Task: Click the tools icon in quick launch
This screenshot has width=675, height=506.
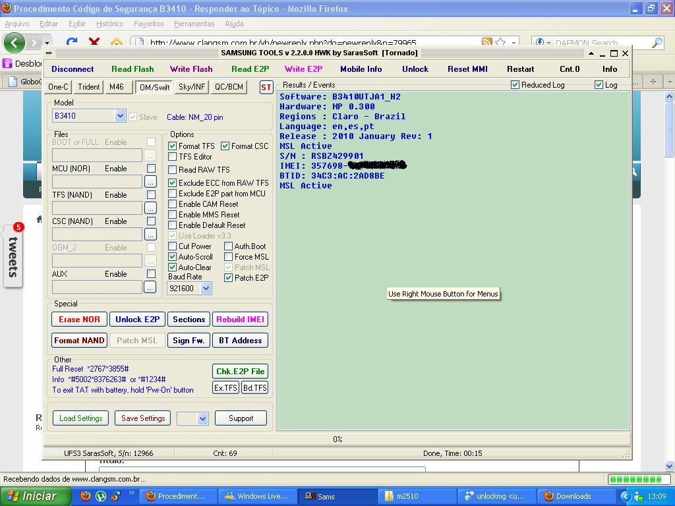Action: tap(116, 495)
